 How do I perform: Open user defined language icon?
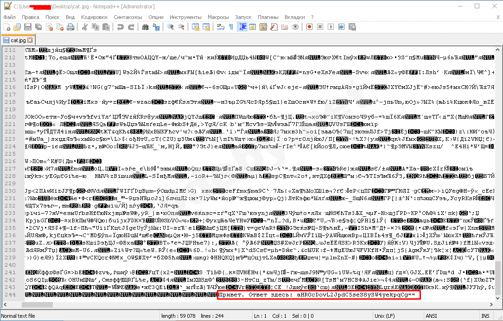pos(253,27)
